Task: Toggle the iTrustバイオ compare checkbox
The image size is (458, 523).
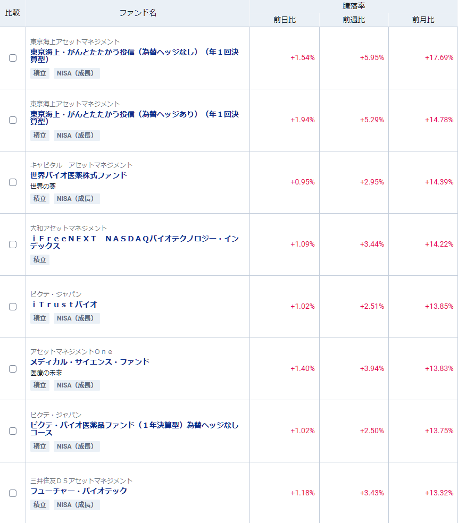Action: point(13,307)
